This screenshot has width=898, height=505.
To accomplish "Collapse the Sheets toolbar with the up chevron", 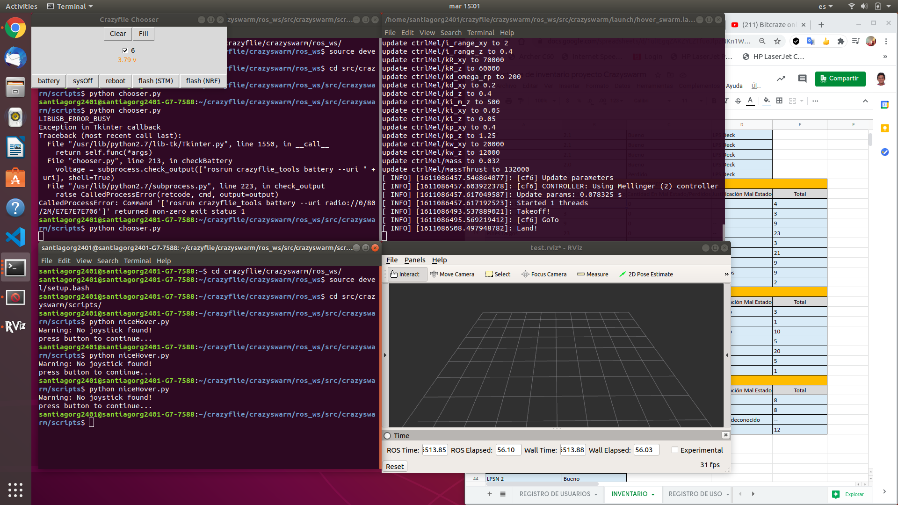I will pos(865,101).
